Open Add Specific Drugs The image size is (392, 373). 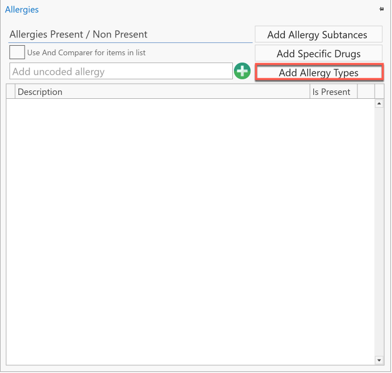pos(318,53)
